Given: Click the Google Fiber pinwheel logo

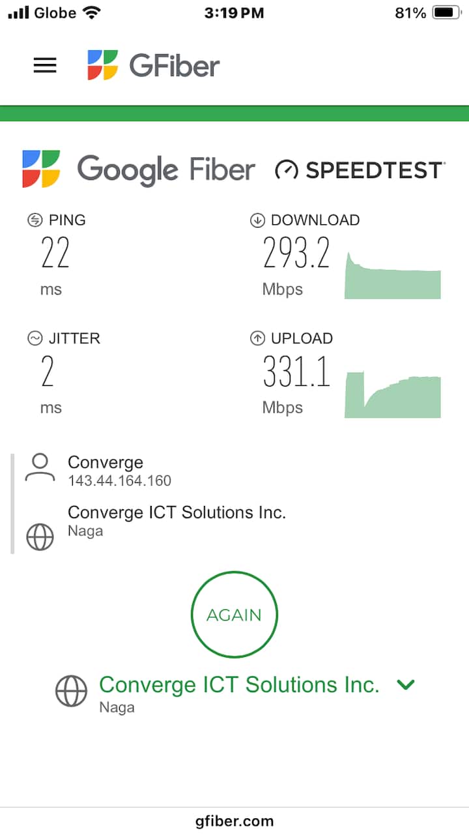Looking at the screenshot, I should tap(41, 169).
